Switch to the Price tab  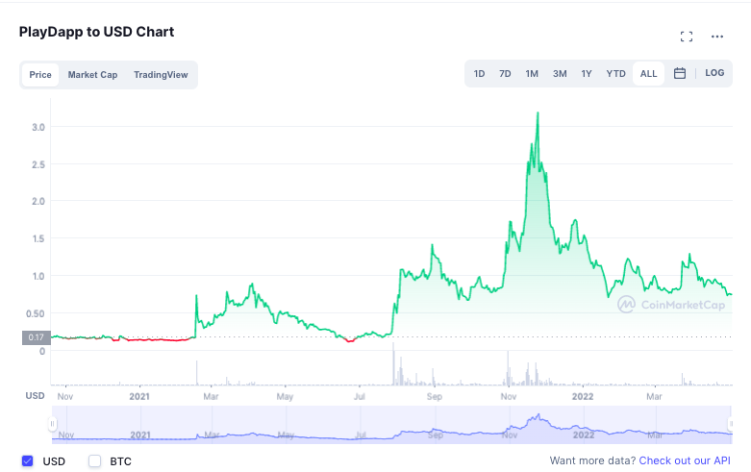(40, 75)
